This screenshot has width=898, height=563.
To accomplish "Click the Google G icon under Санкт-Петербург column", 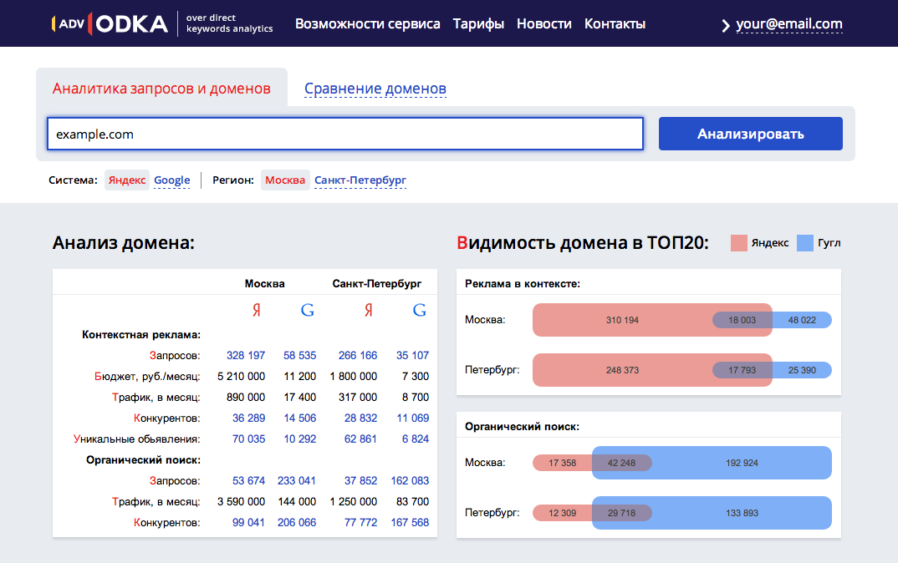I will pos(420,311).
